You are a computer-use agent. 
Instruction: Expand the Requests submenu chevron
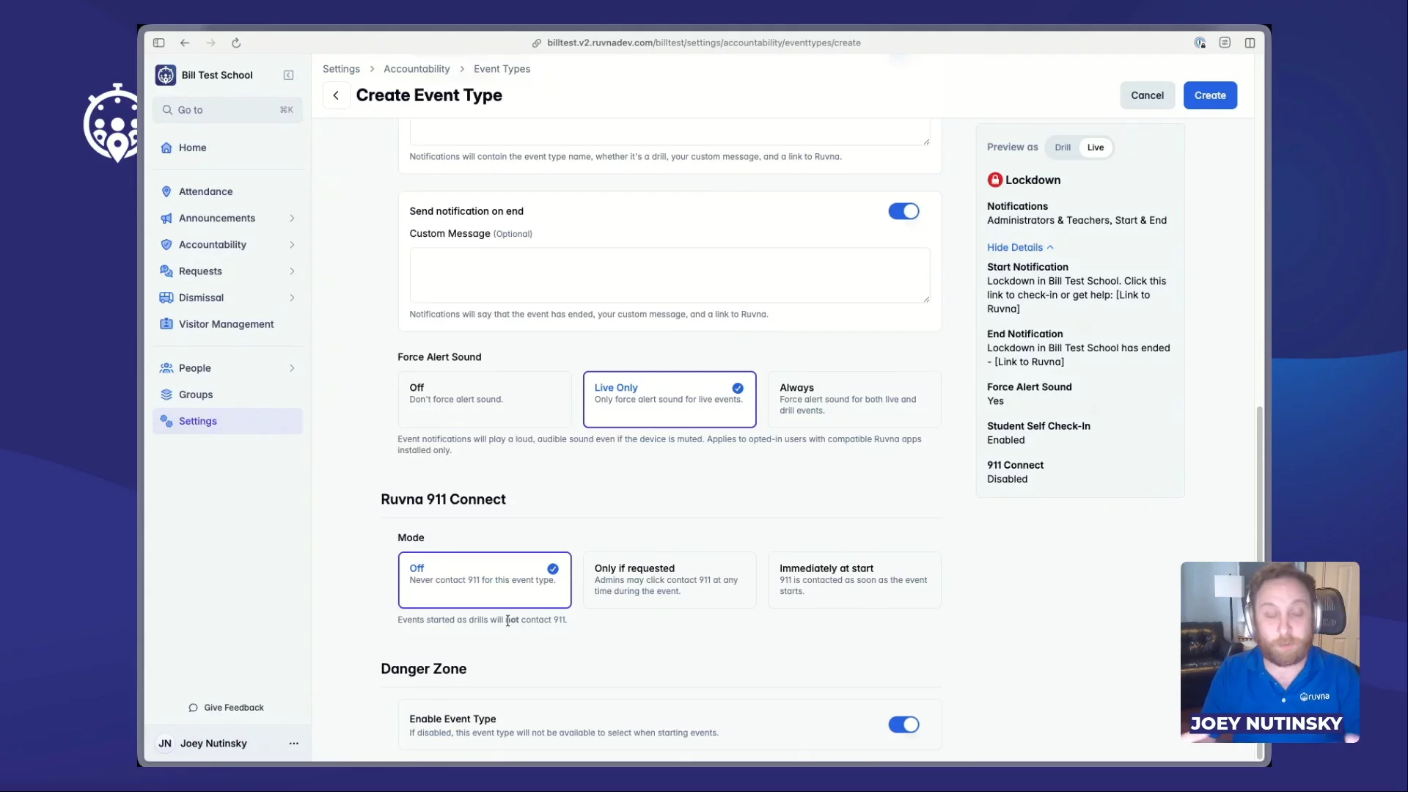[292, 271]
